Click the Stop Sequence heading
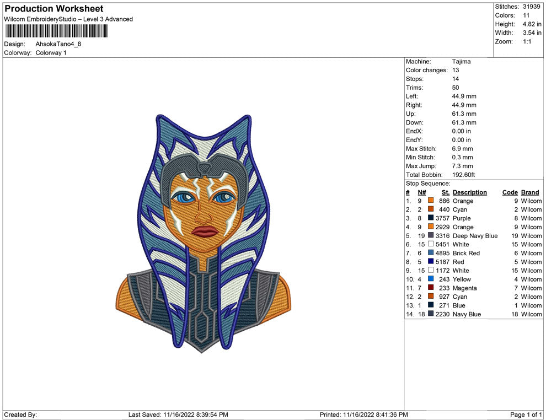546x420 pixels. point(428,184)
